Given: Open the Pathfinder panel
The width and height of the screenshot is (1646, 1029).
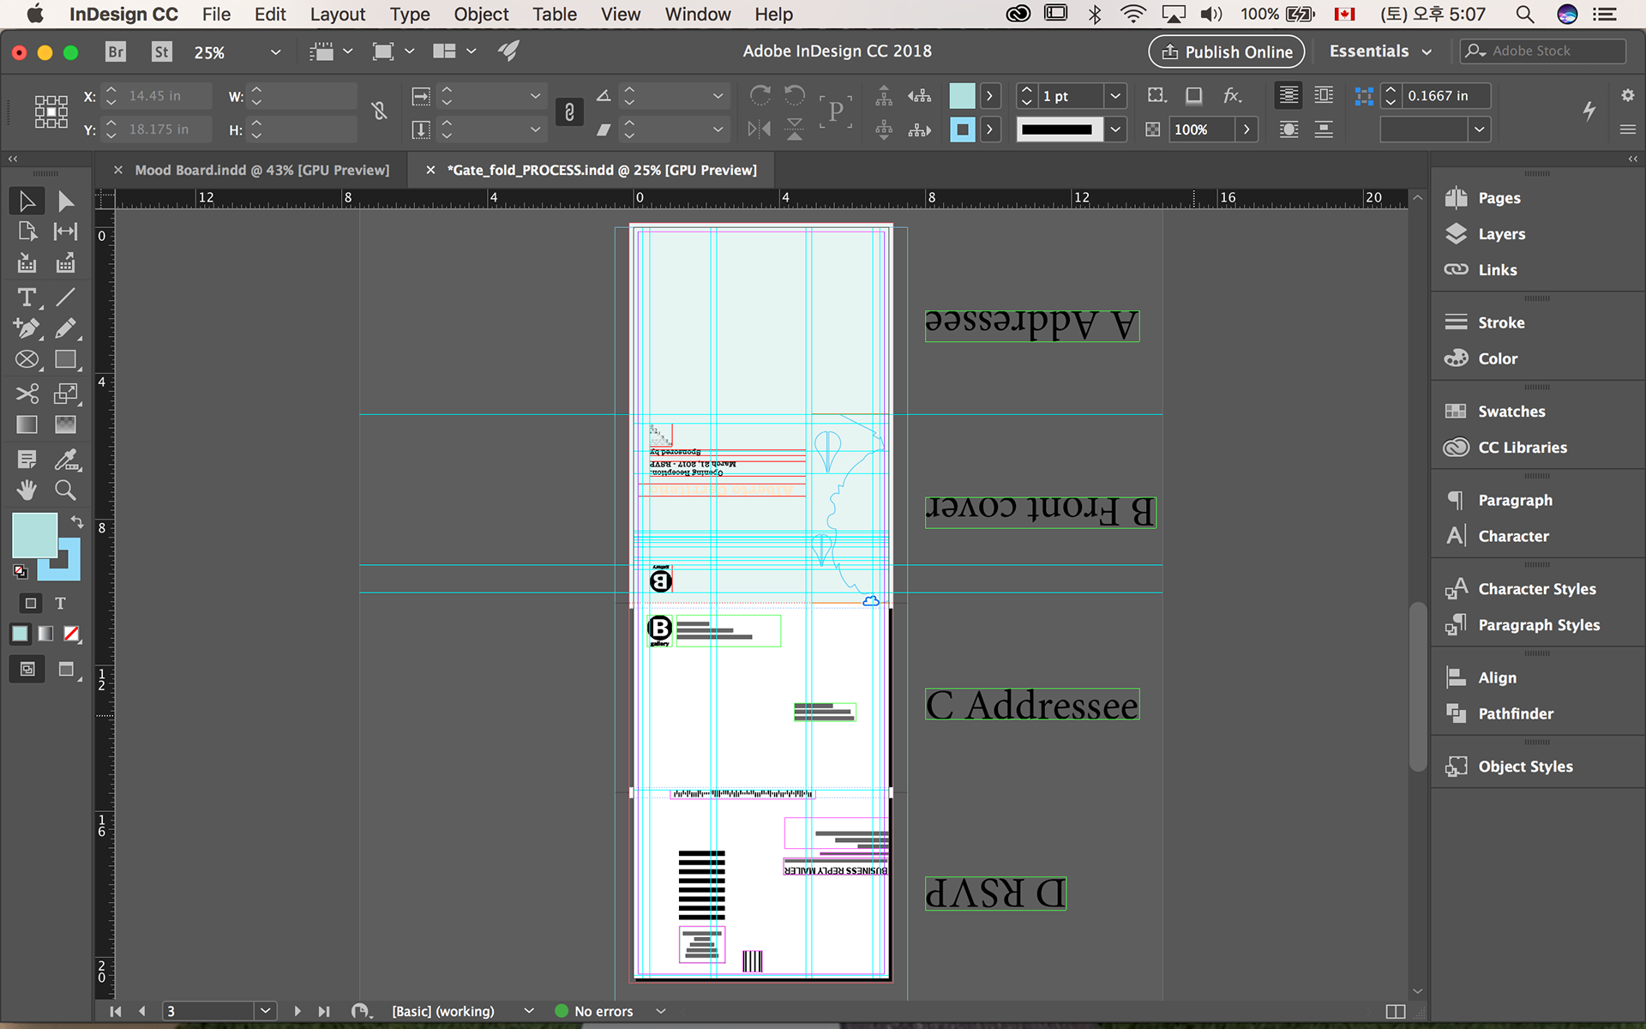Looking at the screenshot, I should pos(1515,713).
